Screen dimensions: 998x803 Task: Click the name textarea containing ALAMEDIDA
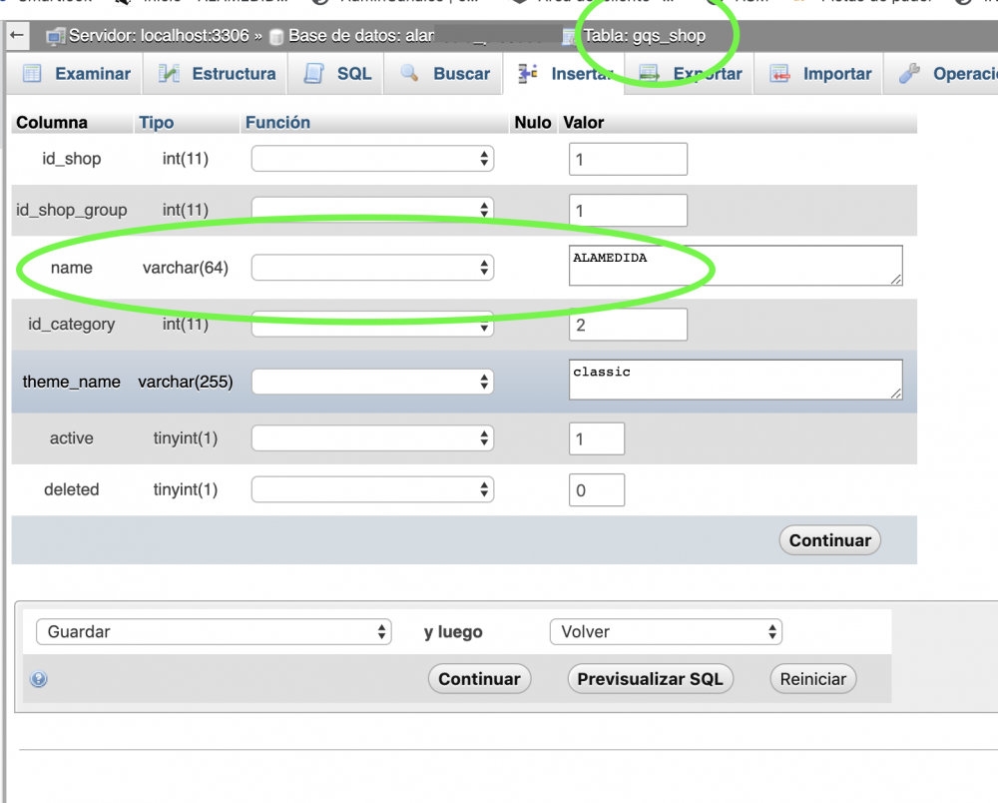click(x=736, y=266)
